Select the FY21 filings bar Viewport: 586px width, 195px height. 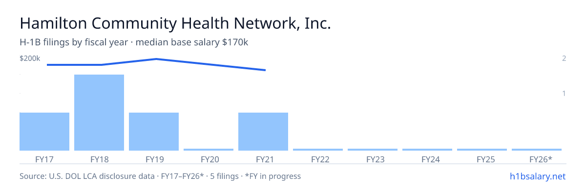pyautogui.click(x=263, y=132)
